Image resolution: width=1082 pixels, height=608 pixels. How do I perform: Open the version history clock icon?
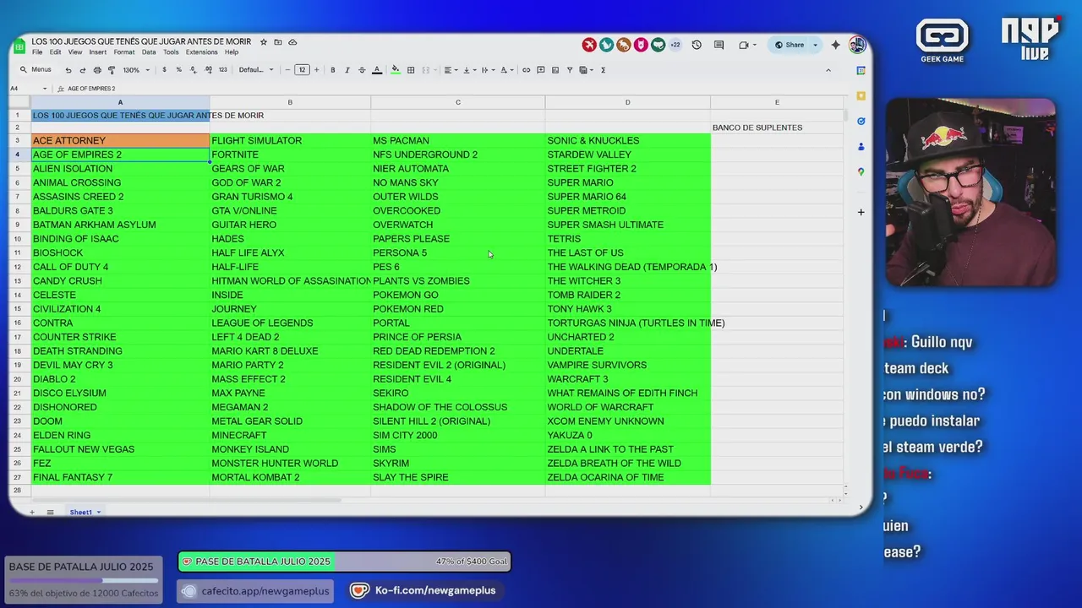[697, 45]
